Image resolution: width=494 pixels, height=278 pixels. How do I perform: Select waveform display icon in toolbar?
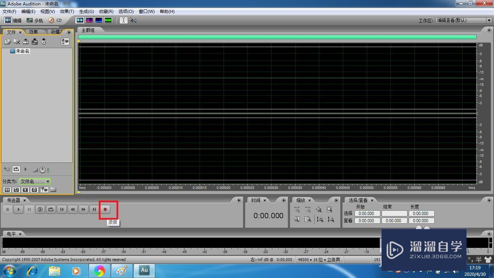click(x=80, y=20)
